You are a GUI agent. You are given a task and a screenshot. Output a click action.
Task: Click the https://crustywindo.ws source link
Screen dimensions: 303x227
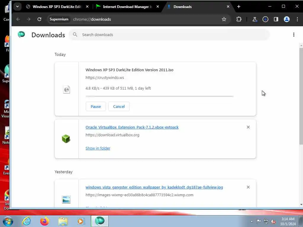click(105, 78)
